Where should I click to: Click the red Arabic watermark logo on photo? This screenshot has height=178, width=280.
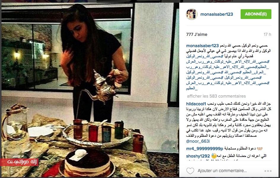pyautogui.click(x=19, y=162)
